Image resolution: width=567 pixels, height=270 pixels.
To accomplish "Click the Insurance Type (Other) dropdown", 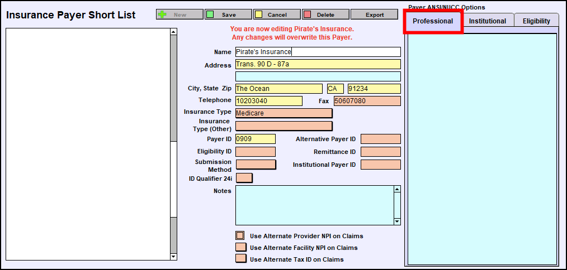I will pyautogui.click(x=283, y=126).
